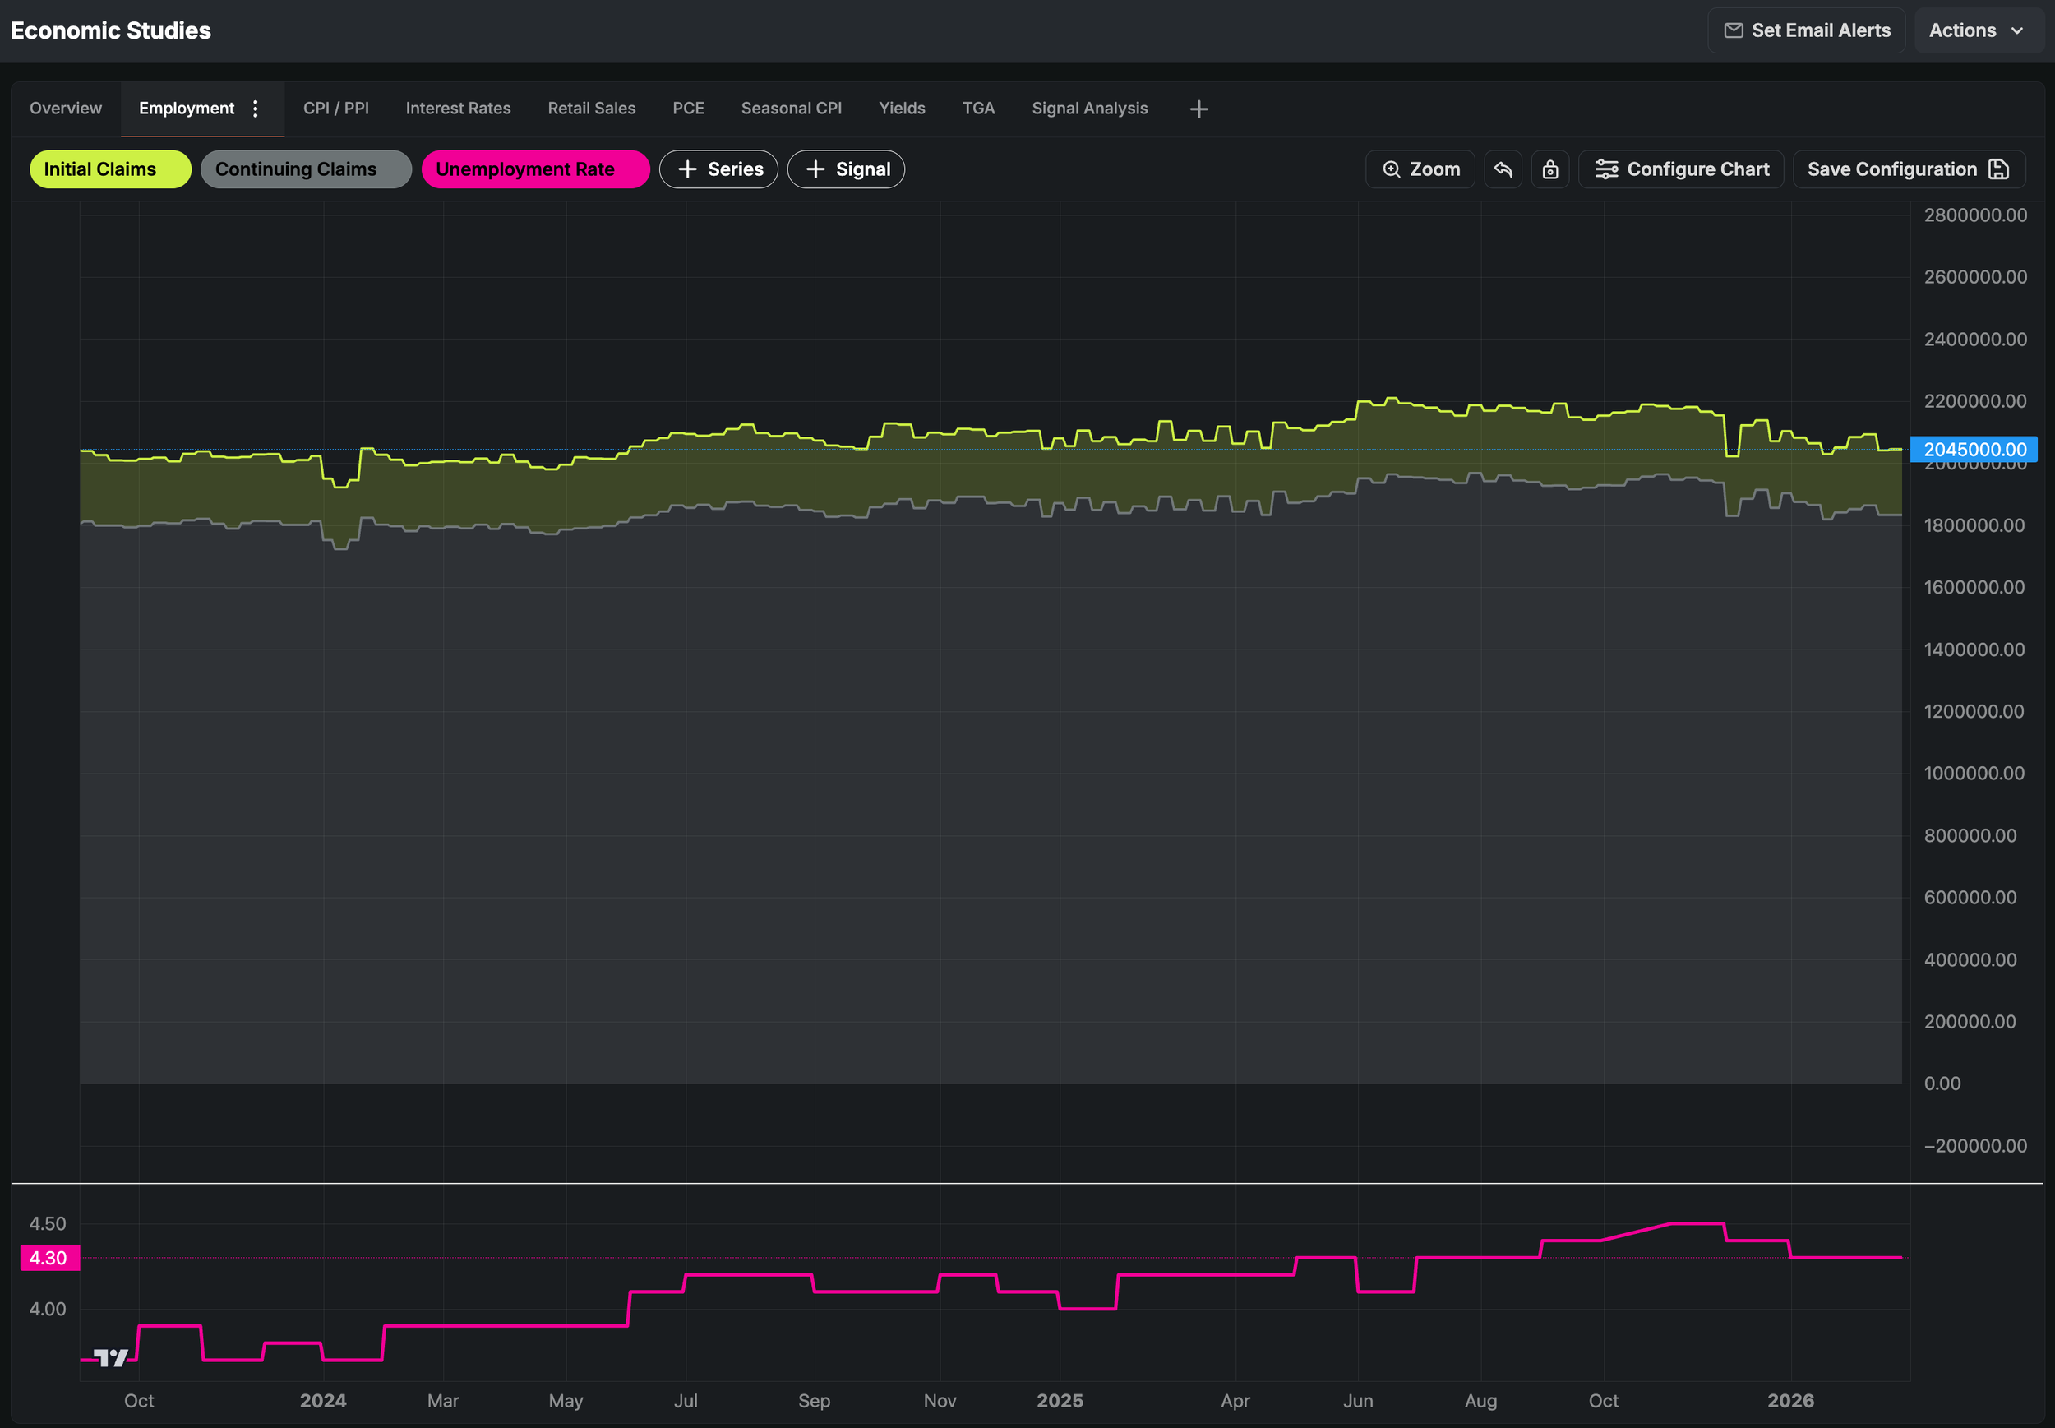Click the Zoom magnifier button
The height and width of the screenshot is (1428, 2055).
pyautogui.click(x=1420, y=169)
